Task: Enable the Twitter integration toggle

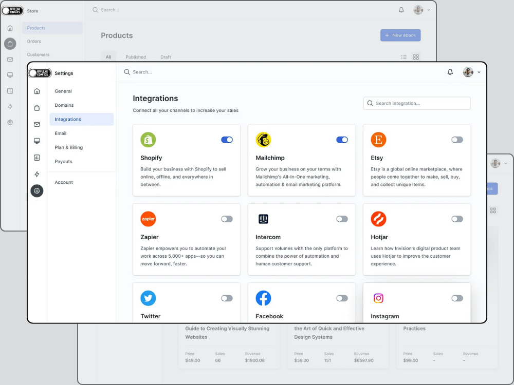Action: coord(227,298)
